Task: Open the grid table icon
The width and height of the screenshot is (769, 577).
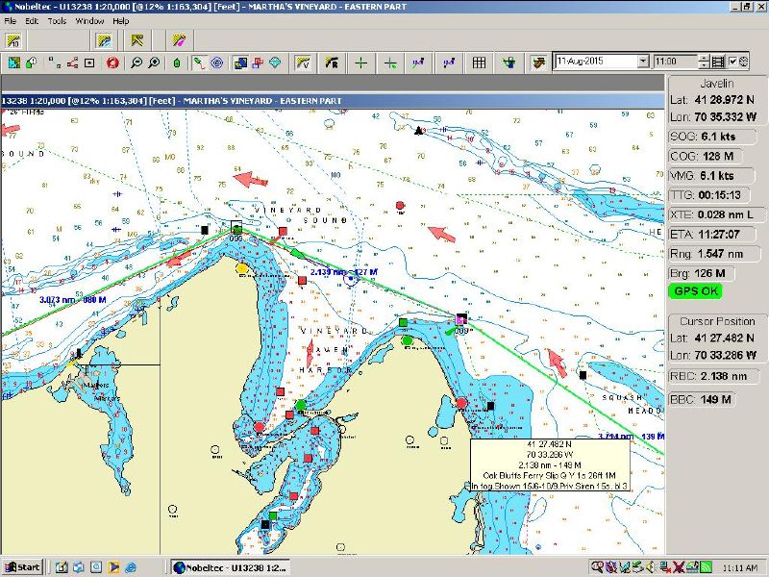Action: pos(479,63)
